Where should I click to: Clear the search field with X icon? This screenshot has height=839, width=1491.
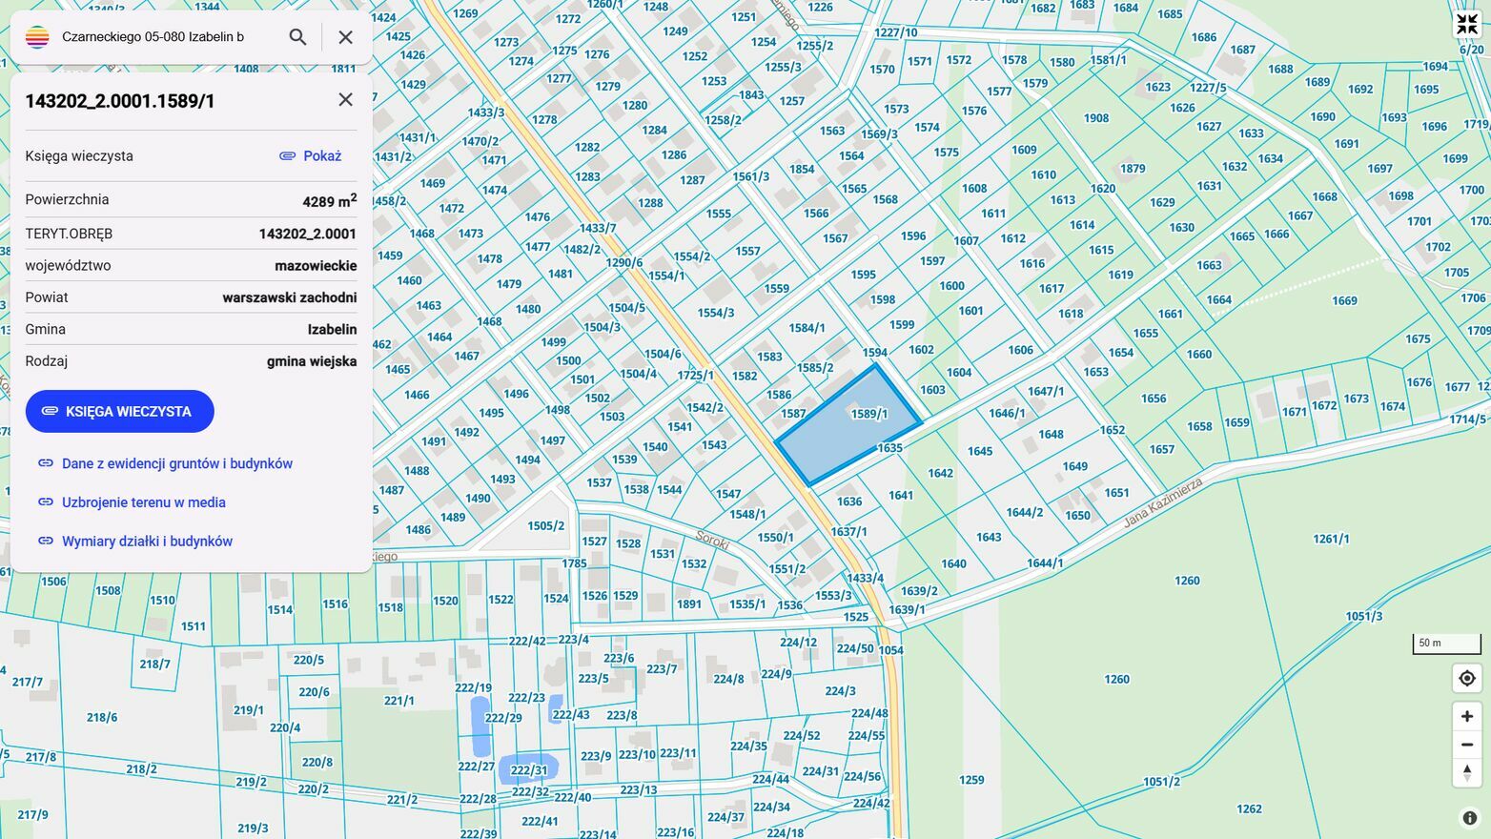(x=345, y=37)
